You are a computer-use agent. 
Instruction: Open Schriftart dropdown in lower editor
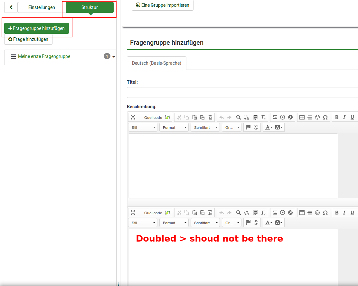click(x=205, y=223)
